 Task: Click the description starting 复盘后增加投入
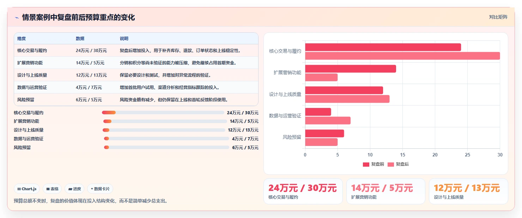click(180, 51)
